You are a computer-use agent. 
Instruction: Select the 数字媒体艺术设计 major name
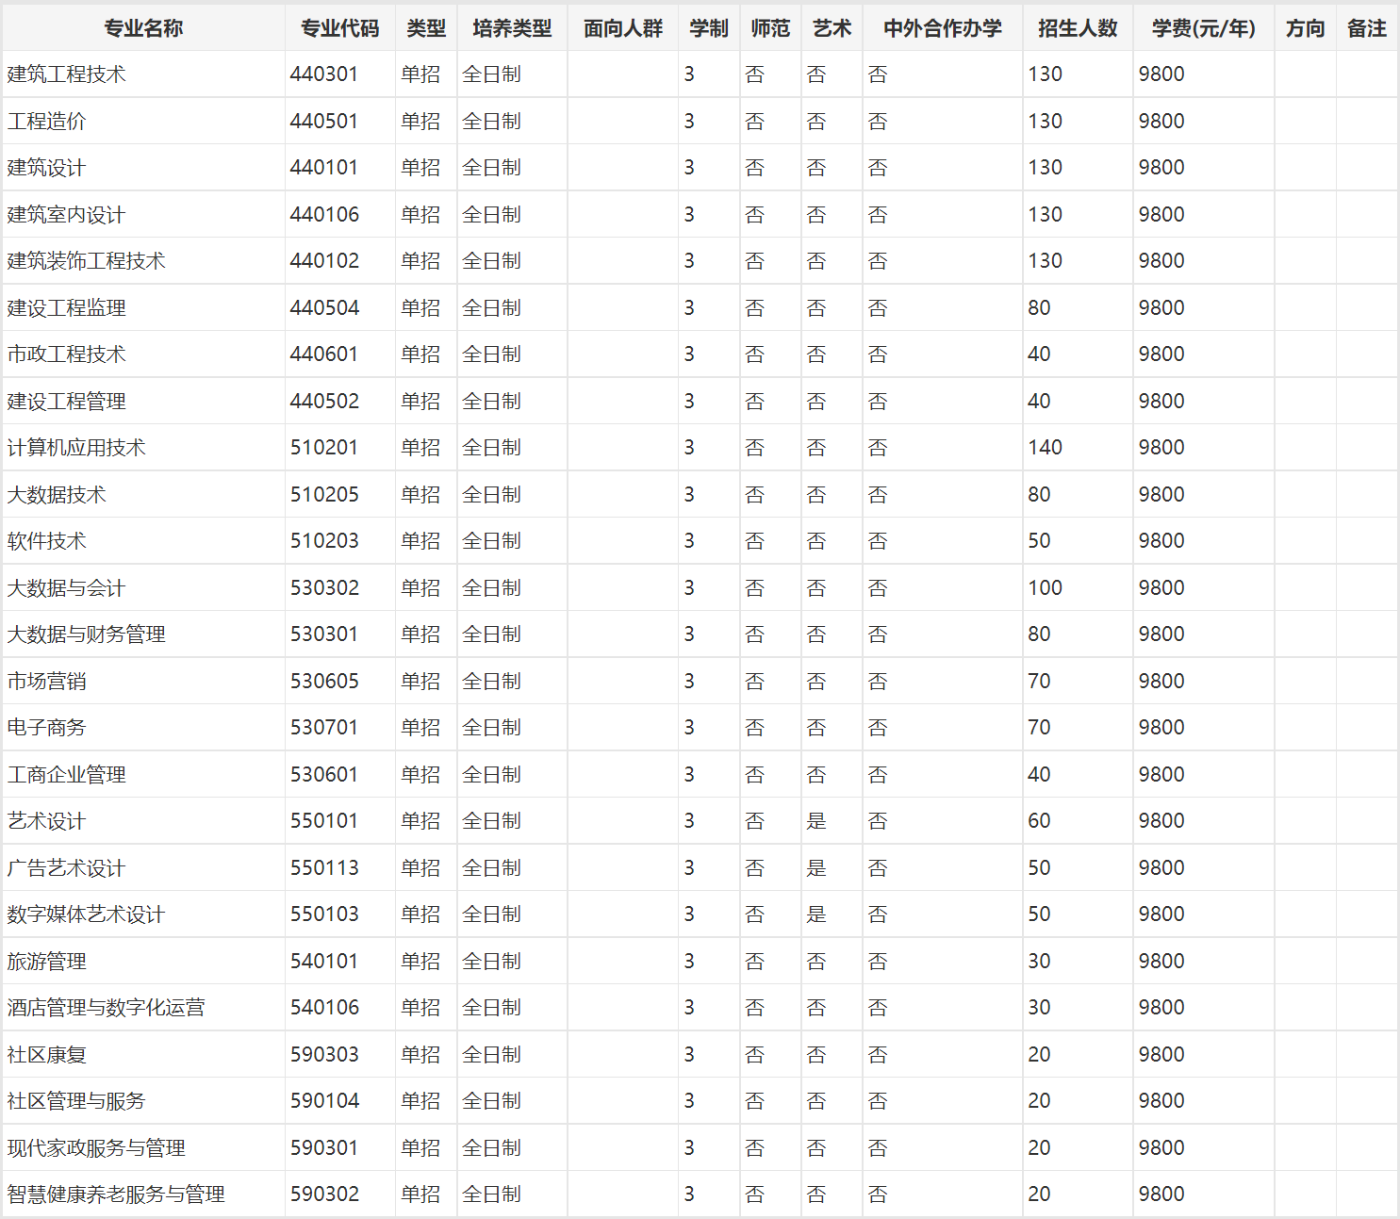(86, 914)
